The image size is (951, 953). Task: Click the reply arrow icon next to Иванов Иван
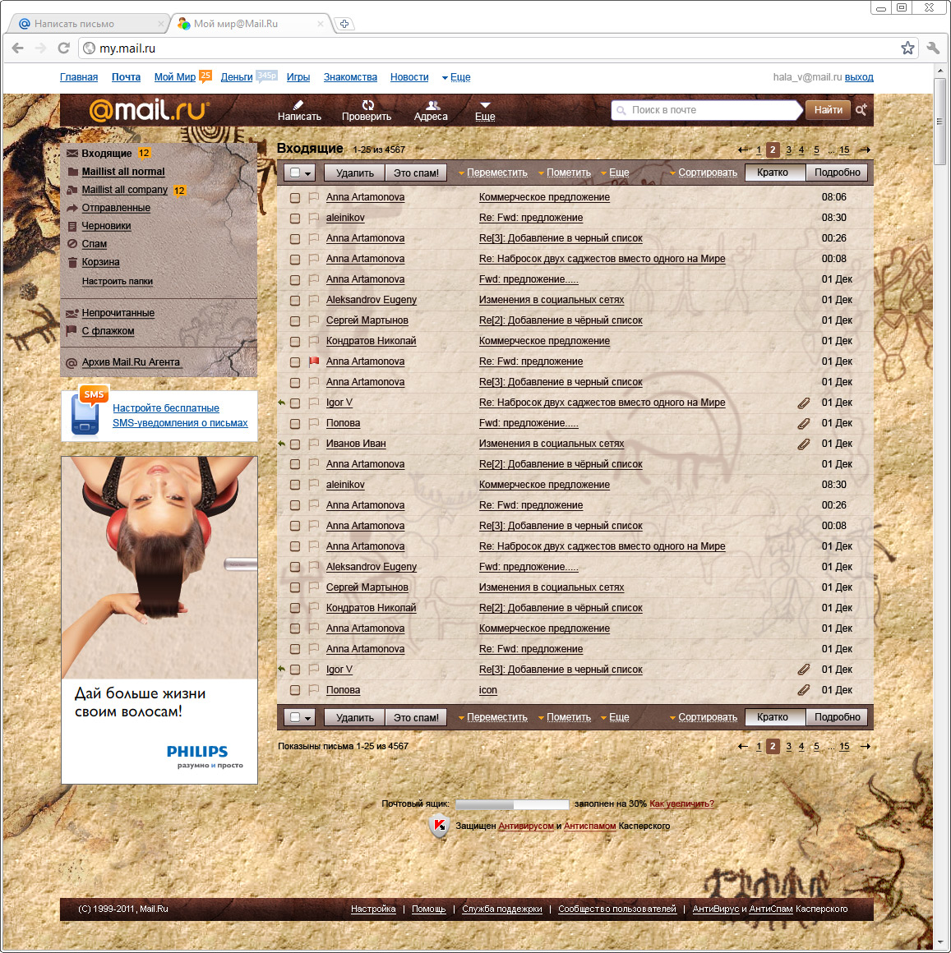click(x=281, y=443)
